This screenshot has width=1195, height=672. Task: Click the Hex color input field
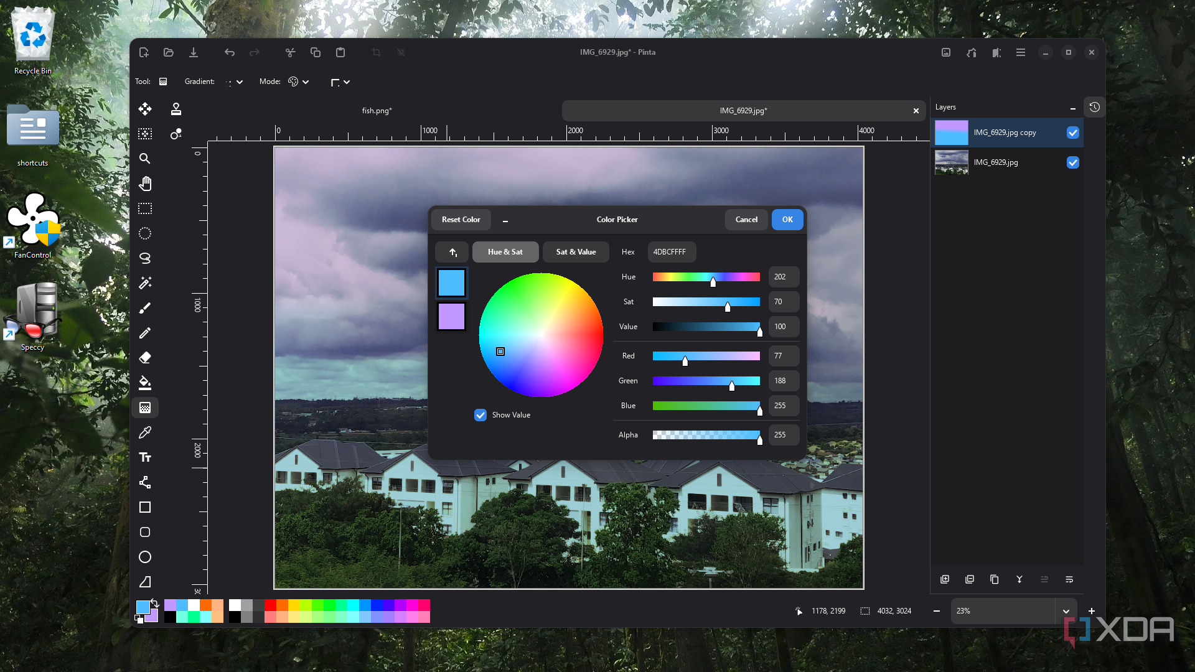click(x=671, y=252)
